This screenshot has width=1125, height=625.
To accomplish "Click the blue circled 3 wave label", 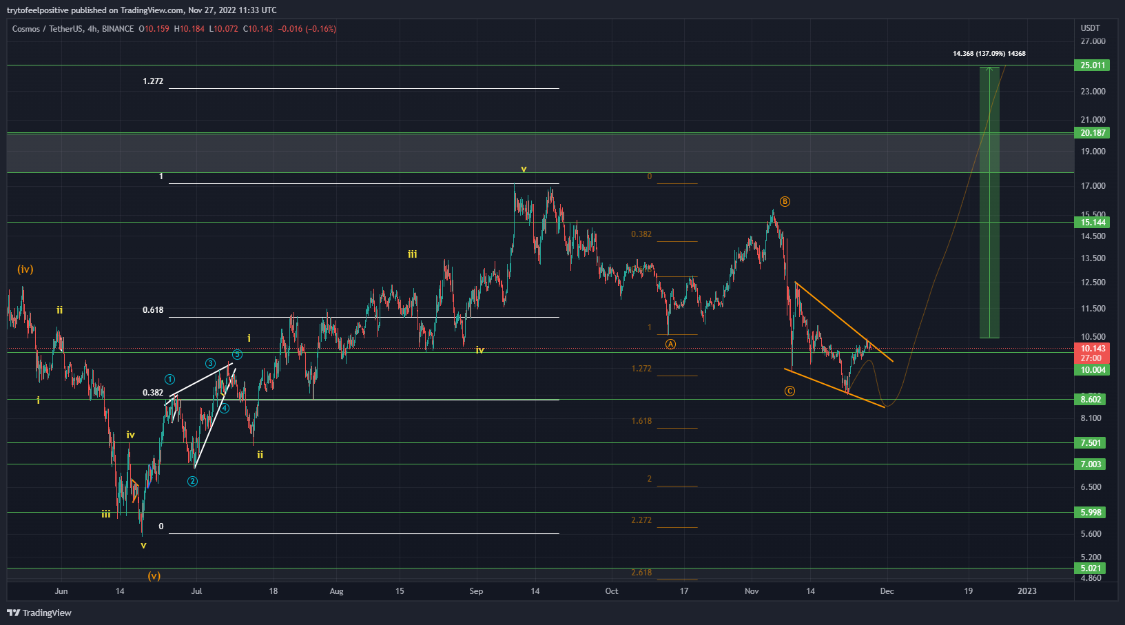I will tap(210, 364).
